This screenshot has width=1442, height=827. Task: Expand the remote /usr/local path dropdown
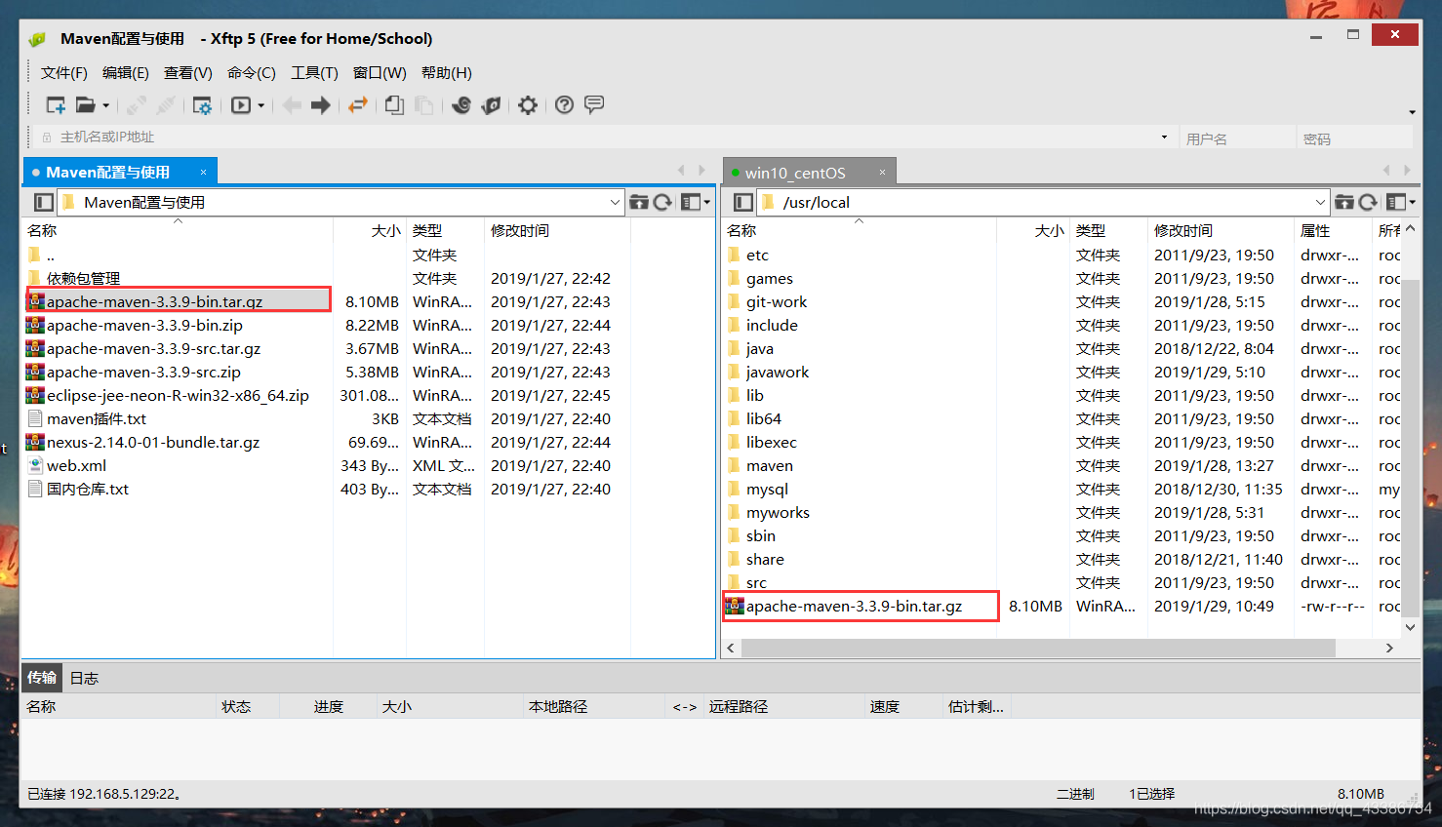pyautogui.click(x=1320, y=202)
